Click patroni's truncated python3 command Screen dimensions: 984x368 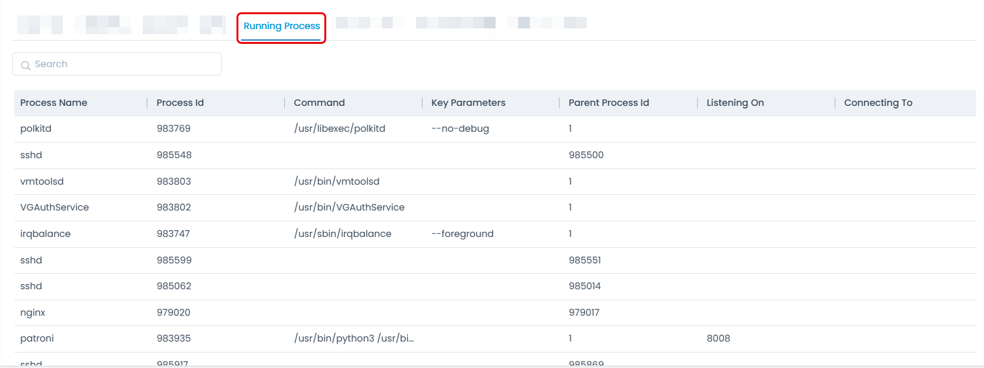coord(353,338)
